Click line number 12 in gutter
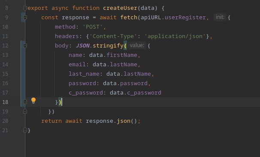The image size is (260, 157). pyautogui.click(x=5, y=46)
